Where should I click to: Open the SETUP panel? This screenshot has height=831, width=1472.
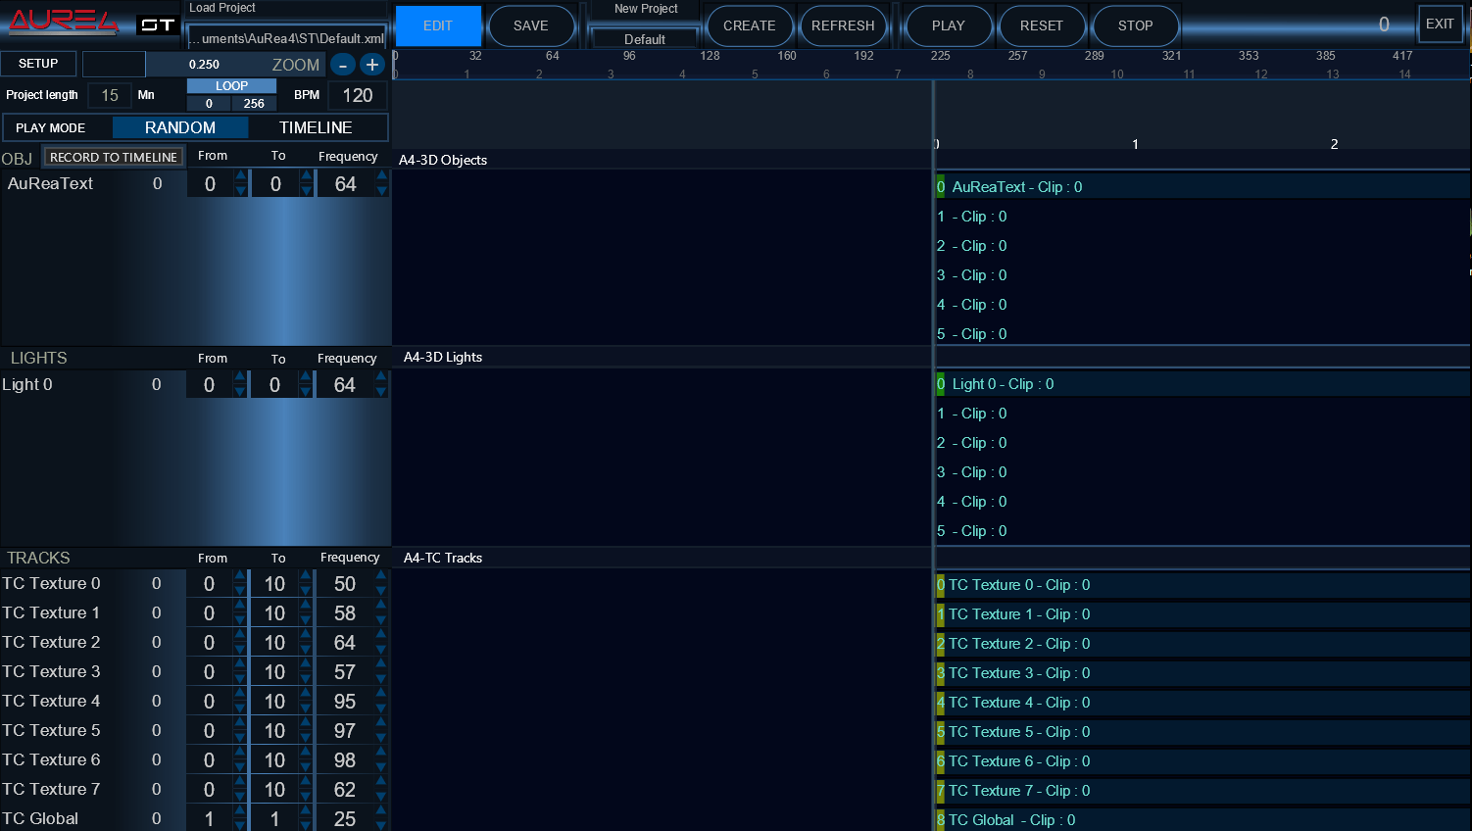[38, 64]
